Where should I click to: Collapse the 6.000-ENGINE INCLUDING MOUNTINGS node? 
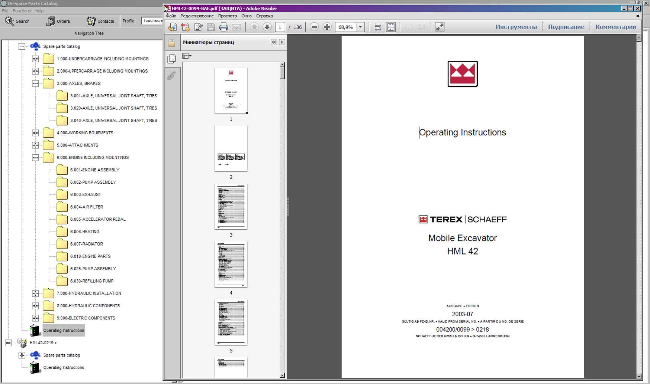[35, 158]
